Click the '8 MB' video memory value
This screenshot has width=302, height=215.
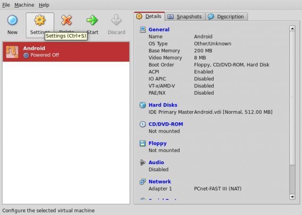tap(200, 58)
